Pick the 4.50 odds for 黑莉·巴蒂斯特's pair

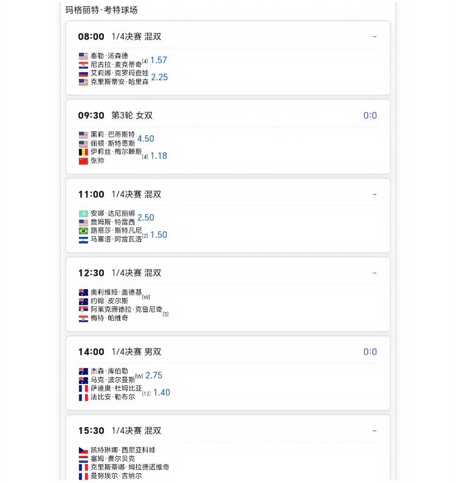click(x=145, y=139)
